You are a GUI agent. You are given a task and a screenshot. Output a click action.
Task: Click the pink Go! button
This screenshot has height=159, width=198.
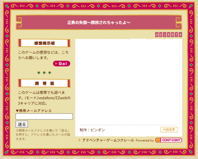pos(61,63)
